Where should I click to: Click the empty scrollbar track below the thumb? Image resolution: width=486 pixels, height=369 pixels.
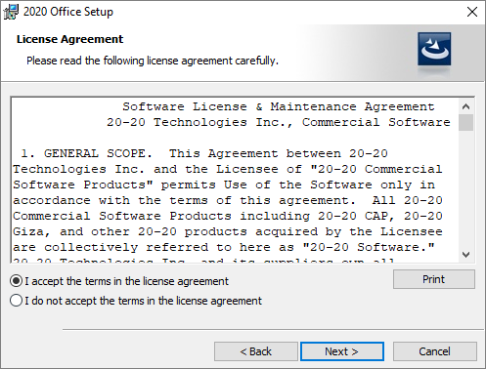pyautogui.click(x=465, y=188)
